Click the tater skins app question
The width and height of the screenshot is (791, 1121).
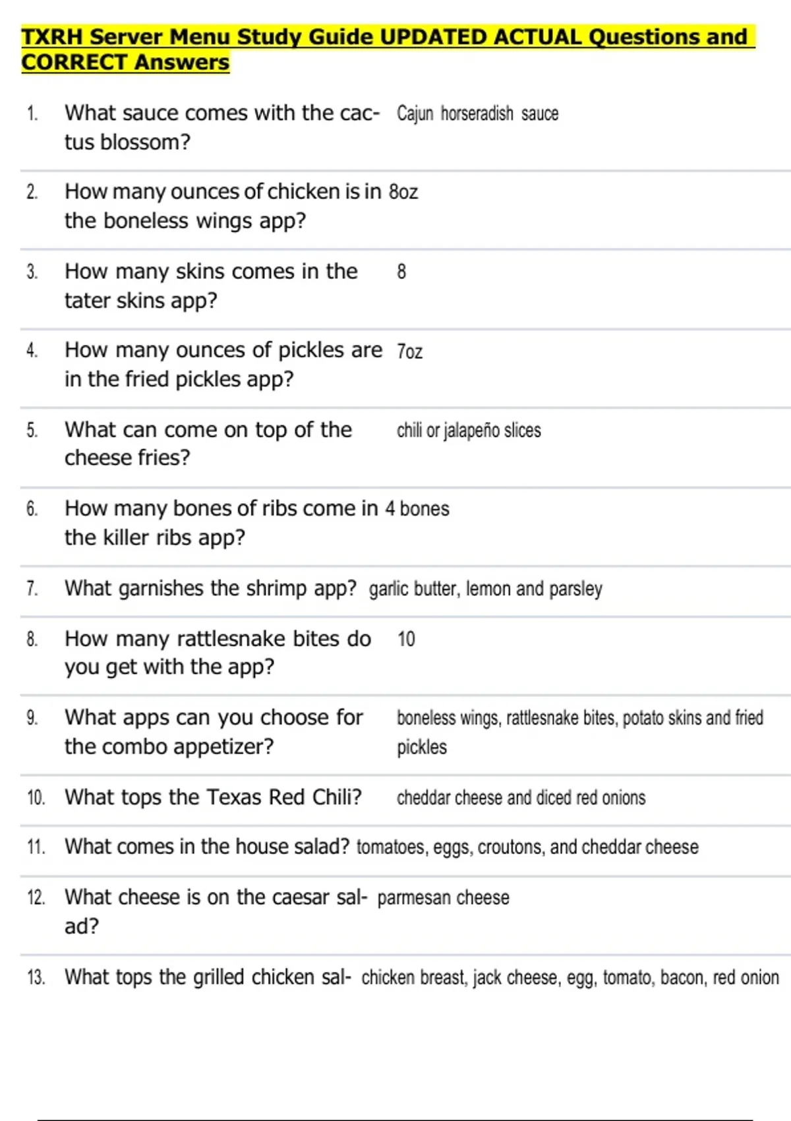click(210, 286)
